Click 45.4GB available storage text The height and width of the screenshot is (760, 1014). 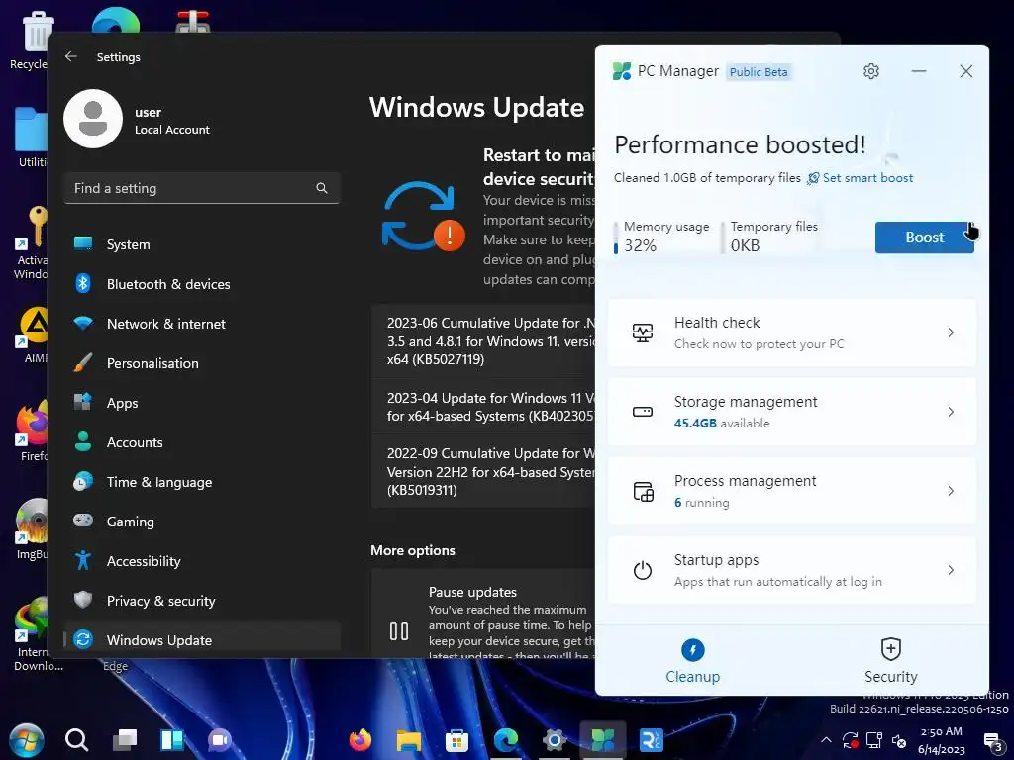coord(722,424)
